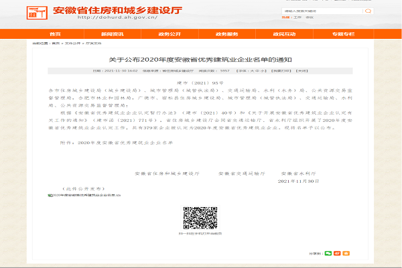Share the page via WeChat icon

(x=328, y=254)
